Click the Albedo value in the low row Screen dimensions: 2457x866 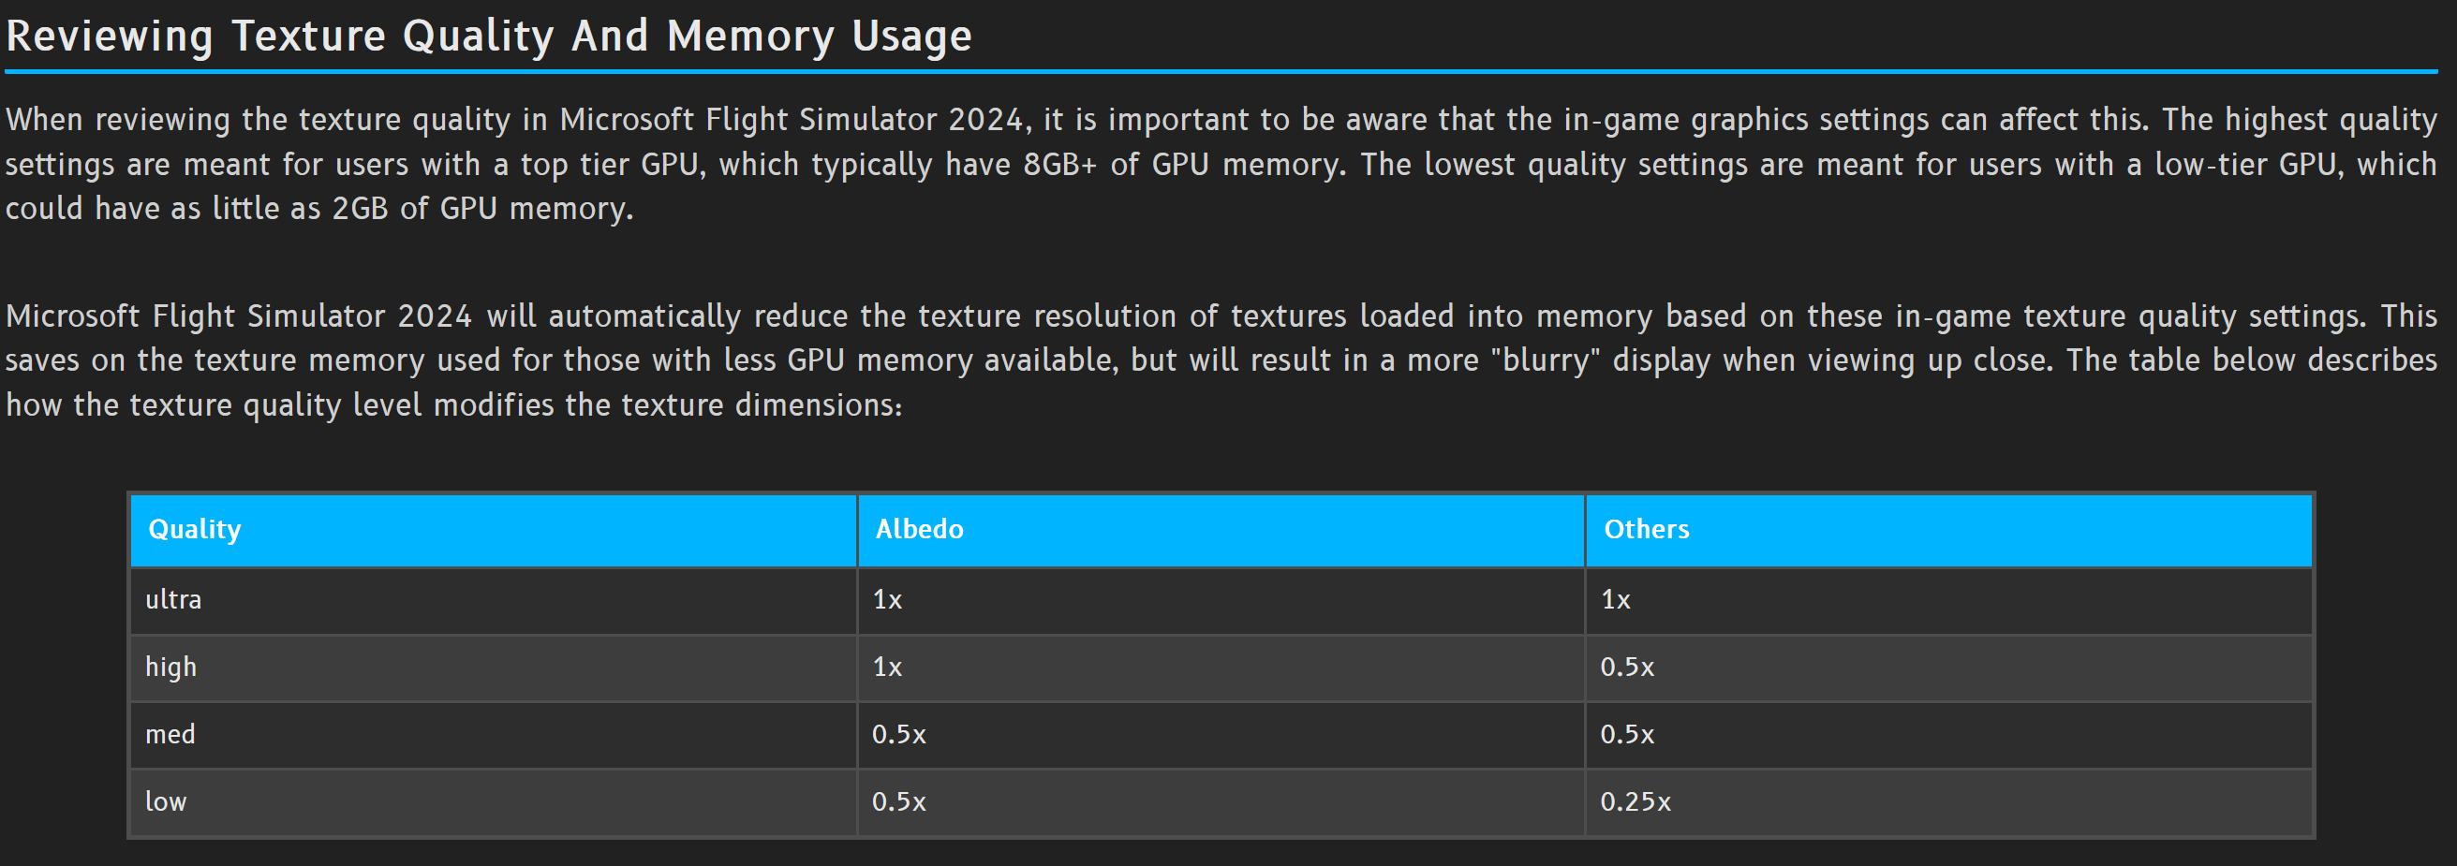[898, 801]
